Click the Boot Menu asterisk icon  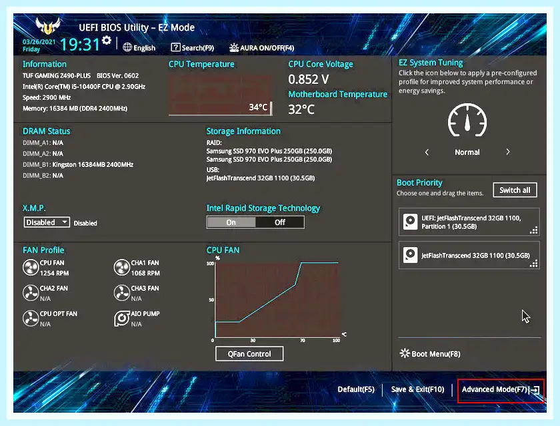(405, 353)
